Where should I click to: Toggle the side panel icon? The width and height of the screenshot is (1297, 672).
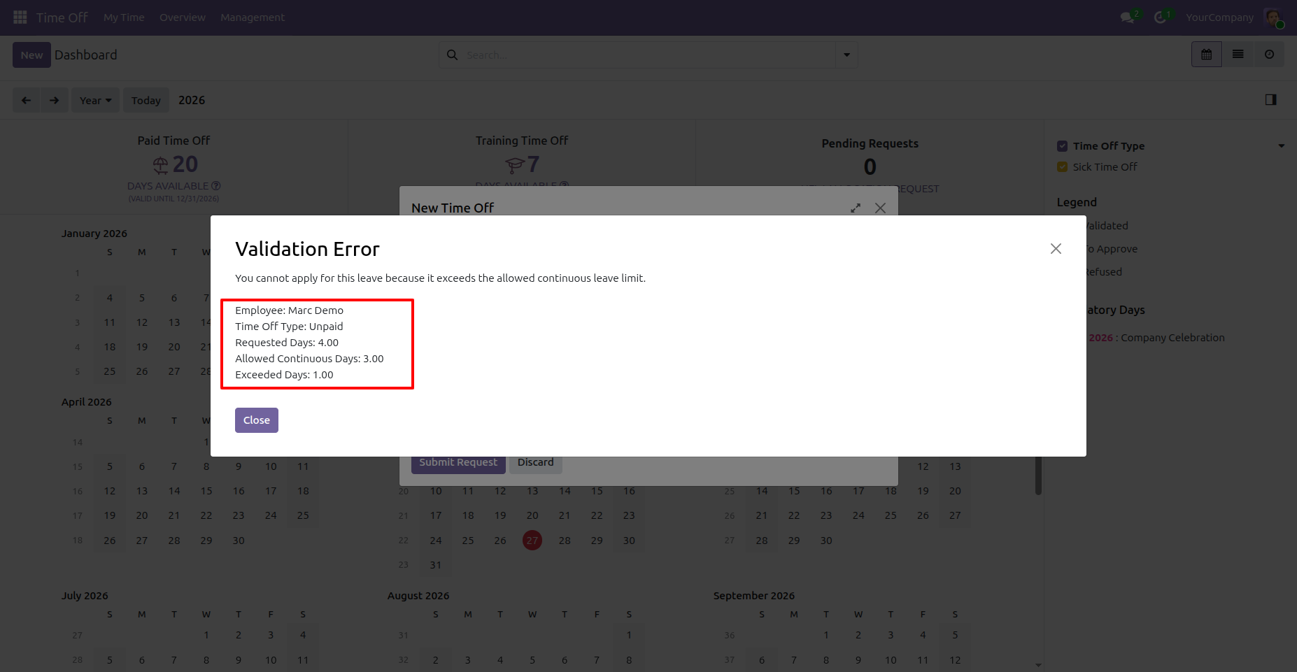pos(1271,100)
